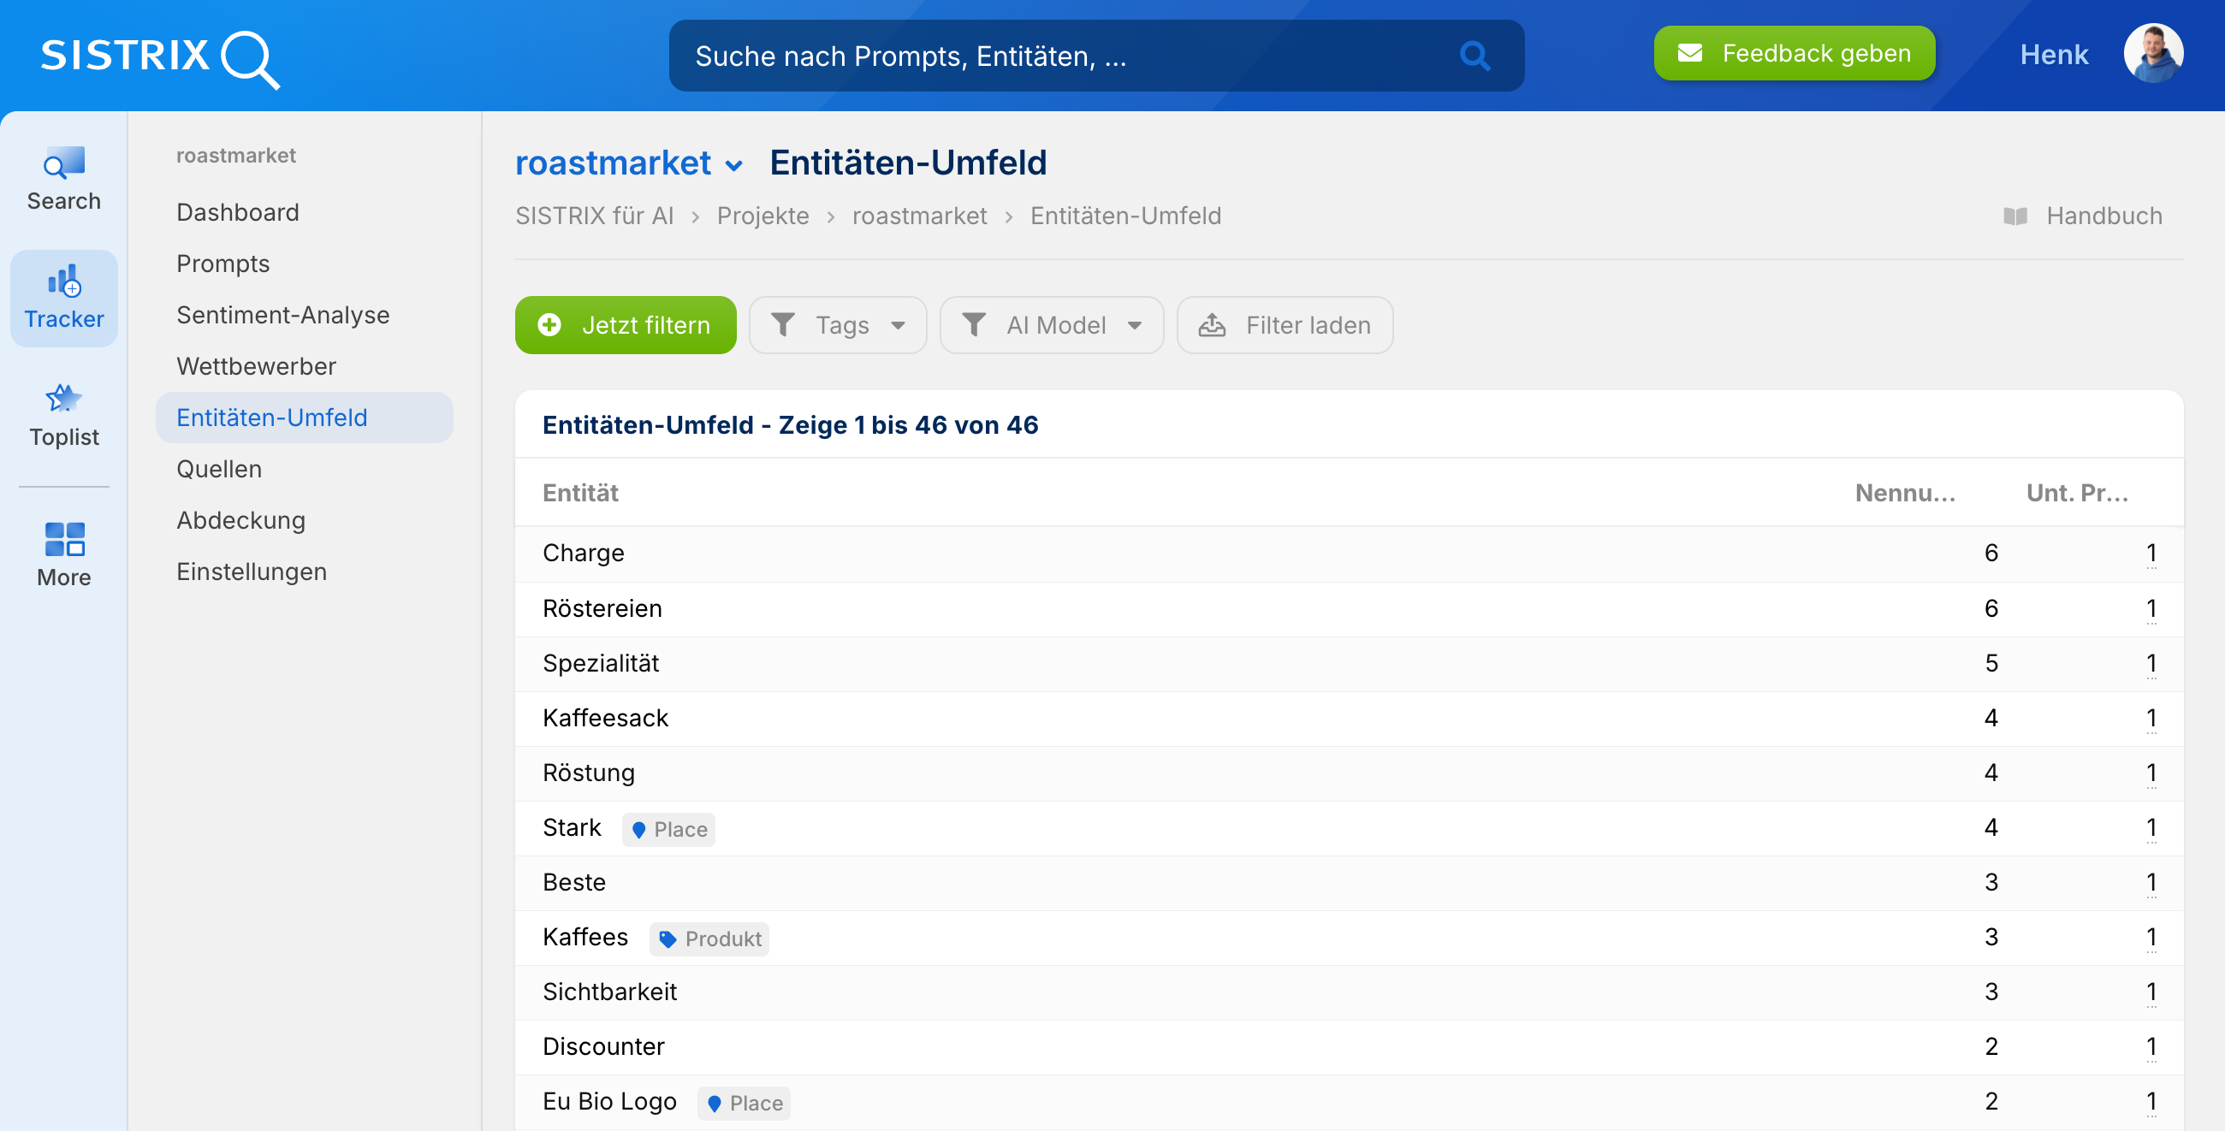Click the Place tag beside Stark

coord(668,829)
